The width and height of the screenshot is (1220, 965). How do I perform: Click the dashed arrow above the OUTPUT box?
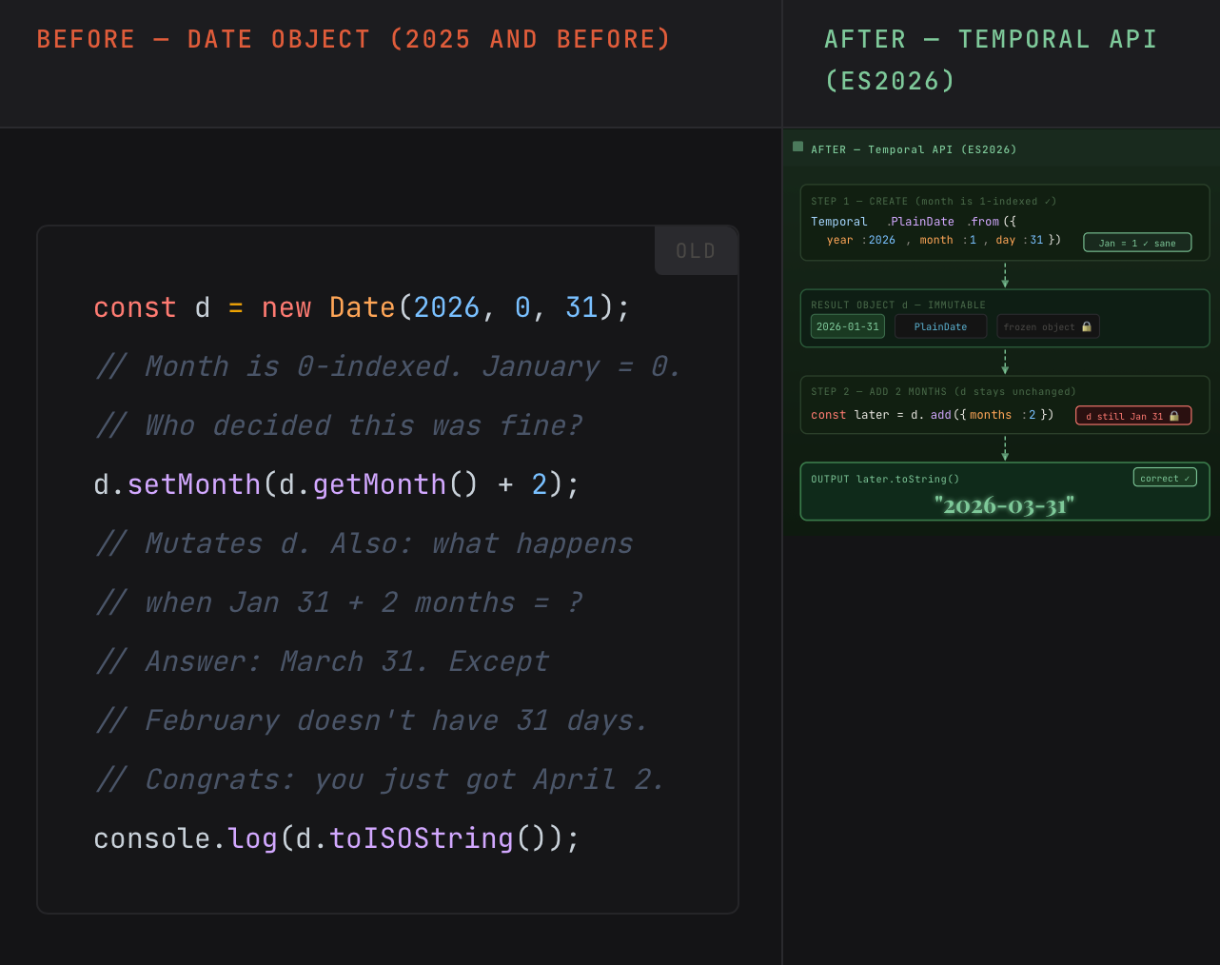point(1005,448)
